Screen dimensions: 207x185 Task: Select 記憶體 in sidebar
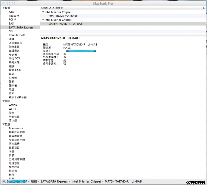click(x=13, y=78)
